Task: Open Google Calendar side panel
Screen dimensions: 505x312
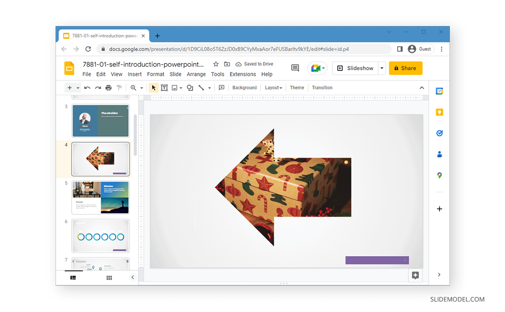Action: click(x=439, y=91)
